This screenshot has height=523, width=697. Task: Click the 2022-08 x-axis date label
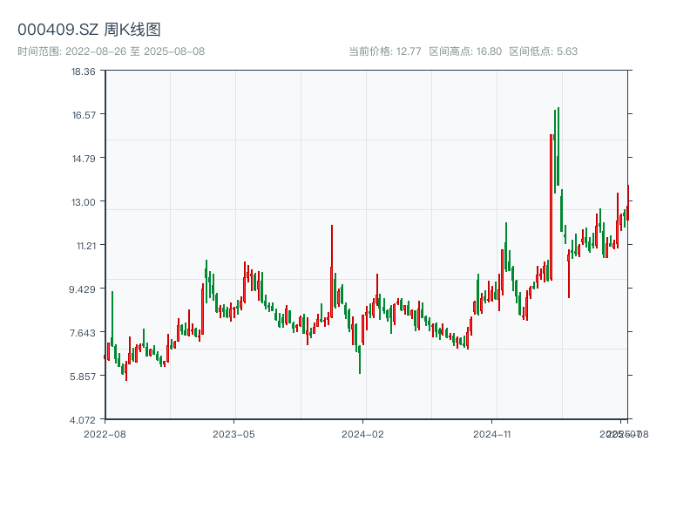[x=105, y=433]
